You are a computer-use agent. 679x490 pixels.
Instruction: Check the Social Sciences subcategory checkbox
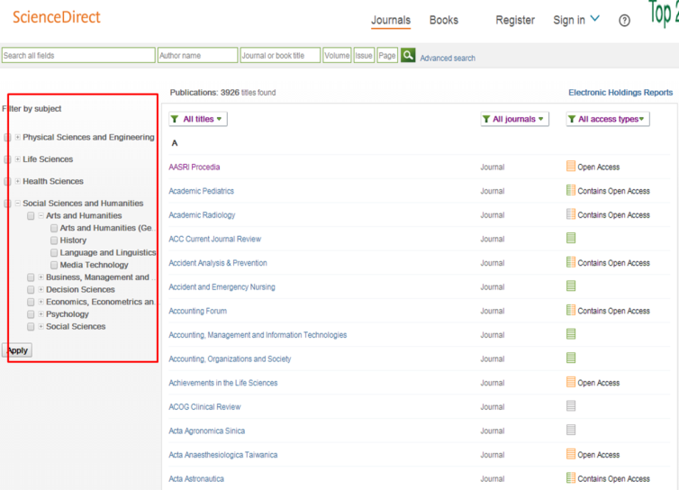[x=31, y=327]
